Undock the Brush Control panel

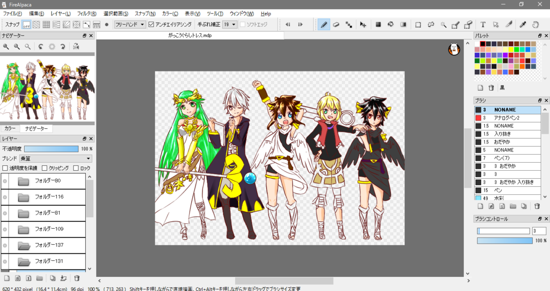click(x=540, y=219)
